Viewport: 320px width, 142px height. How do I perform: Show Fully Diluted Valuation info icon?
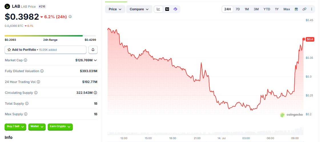(x=42, y=71)
